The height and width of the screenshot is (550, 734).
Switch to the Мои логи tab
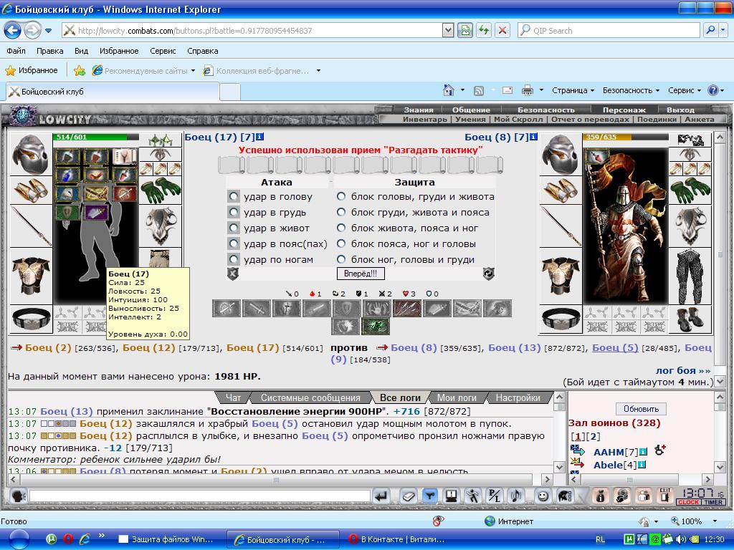[457, 397]
